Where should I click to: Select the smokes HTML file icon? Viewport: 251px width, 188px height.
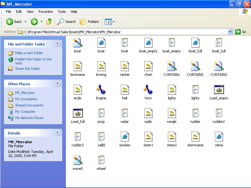pos(125,137)
